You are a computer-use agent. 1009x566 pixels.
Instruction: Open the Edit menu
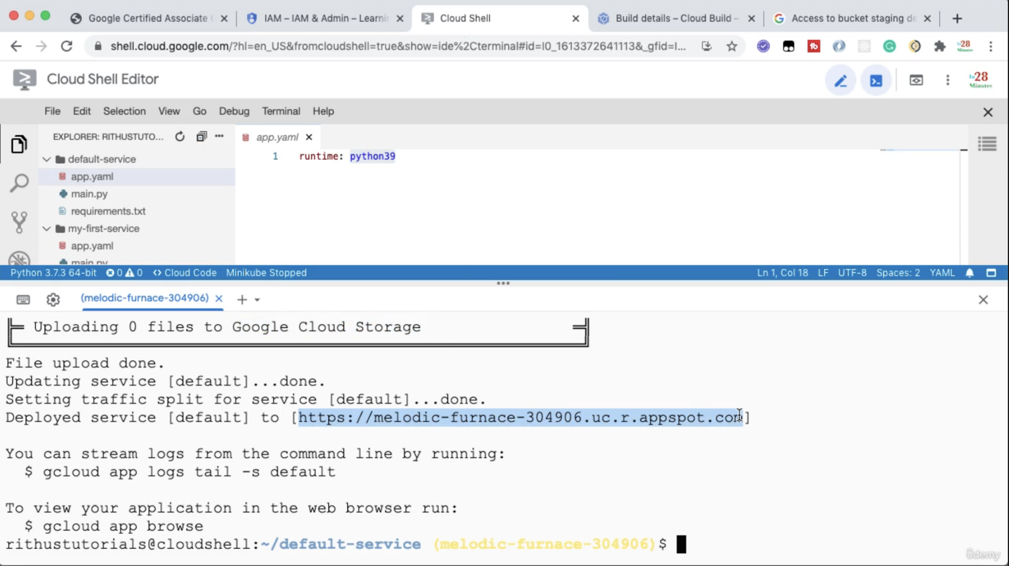(82, 111)
